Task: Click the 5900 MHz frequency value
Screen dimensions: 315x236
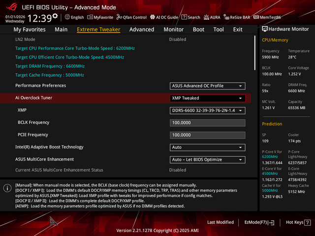Action: pos(270,57)
